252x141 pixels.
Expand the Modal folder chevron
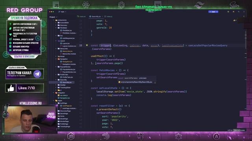(56, 56)
